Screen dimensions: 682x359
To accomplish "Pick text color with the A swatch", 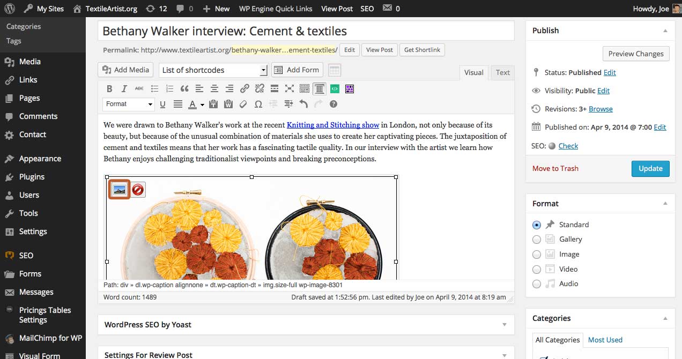I will click(192, 104).
